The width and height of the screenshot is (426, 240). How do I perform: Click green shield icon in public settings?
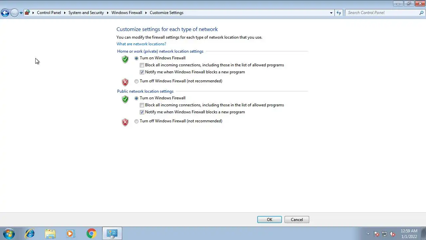(x=125, y=99)
